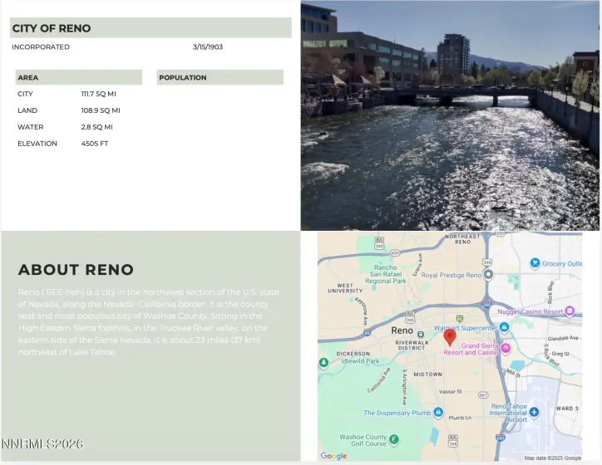Click the city area value 111.7 SQ MI
Image resolution: width=602 pixels, height=465 pixels.
(x=99, y=94)
